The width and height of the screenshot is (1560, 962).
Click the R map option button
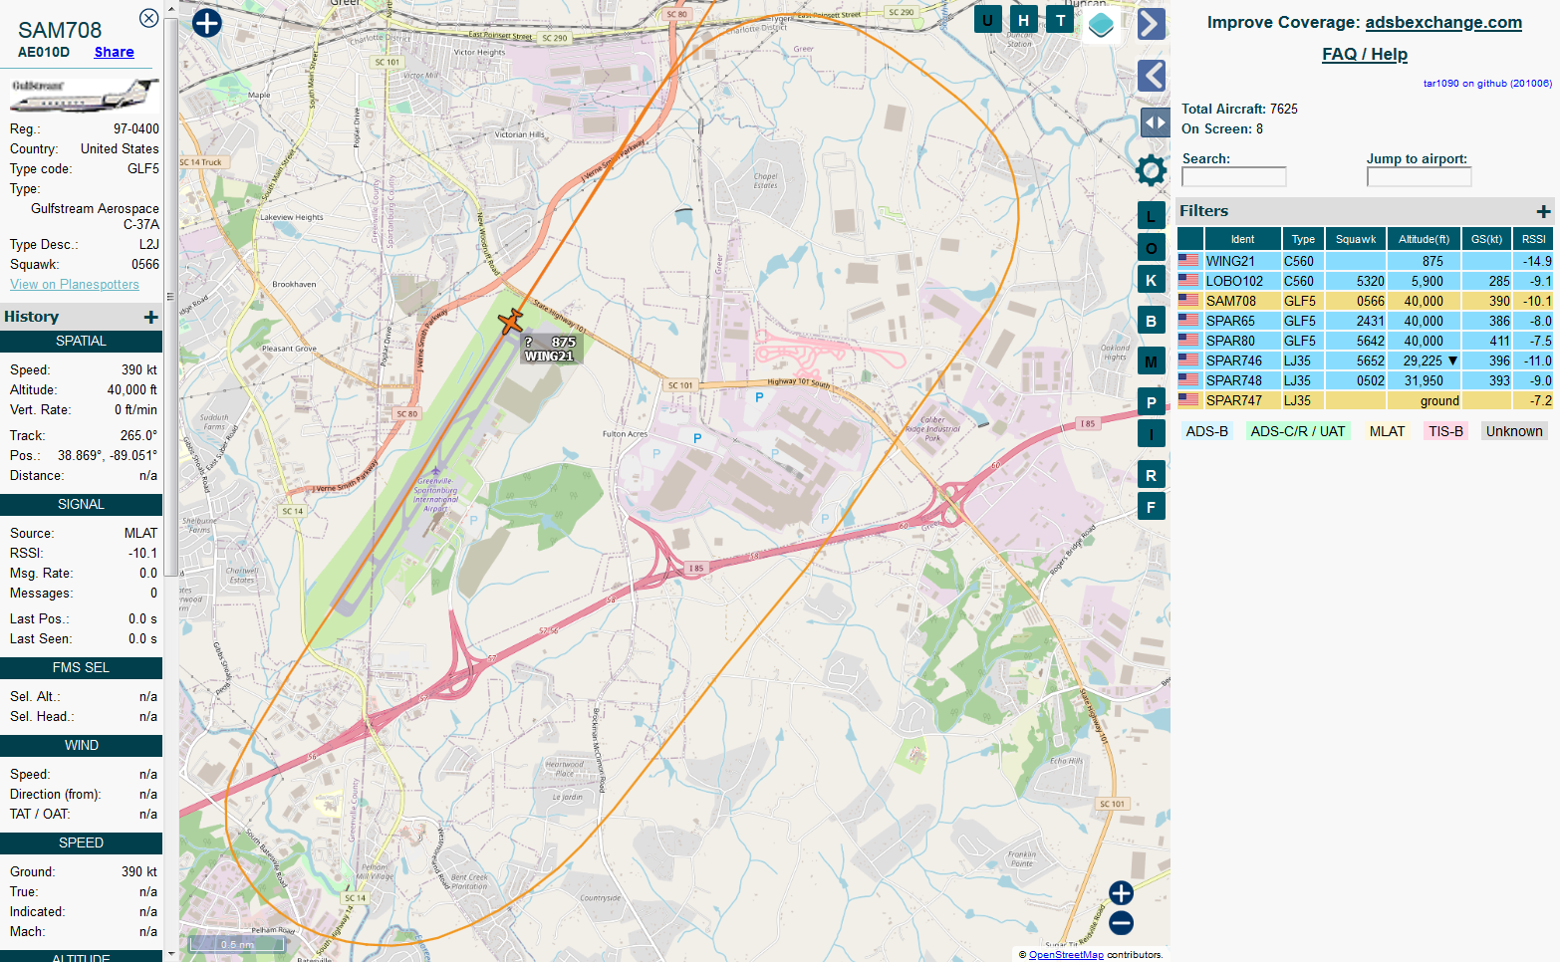point(1152,475)
